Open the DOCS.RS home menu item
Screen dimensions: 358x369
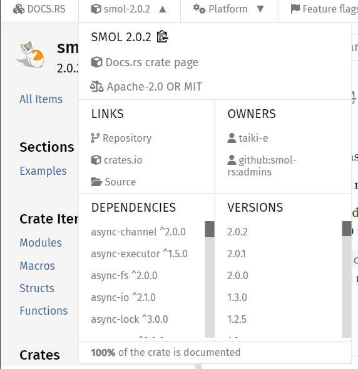39,9
